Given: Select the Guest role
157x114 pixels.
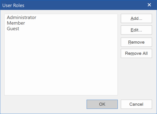Looking at the screenshot, I should click(x=13, y=29).
